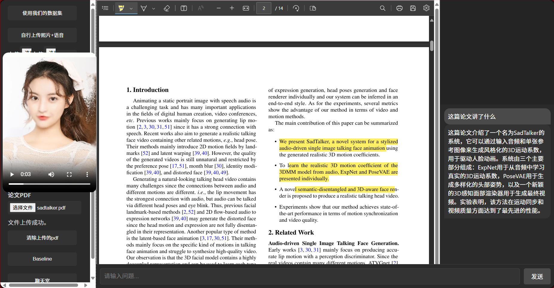The width and height of the screenshot is (554, 288).
Task: Send the question with 发送 button
Action: [537, 276]
